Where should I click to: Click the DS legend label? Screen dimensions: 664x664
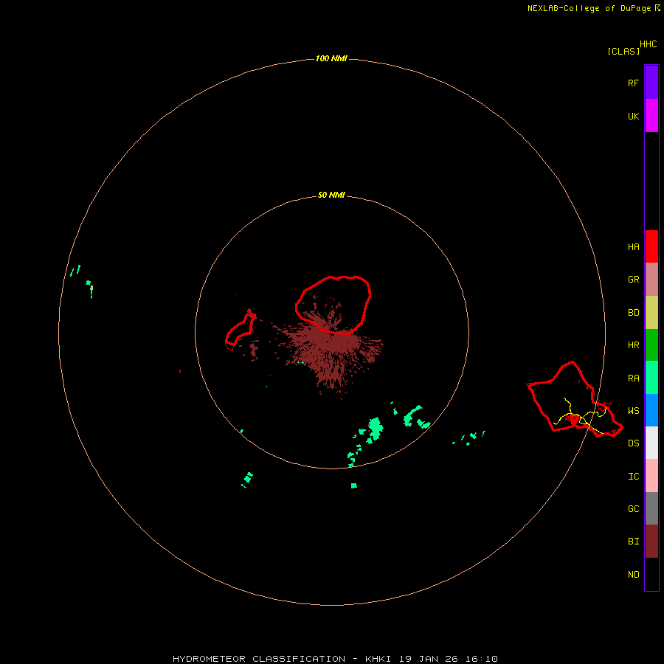633,443
